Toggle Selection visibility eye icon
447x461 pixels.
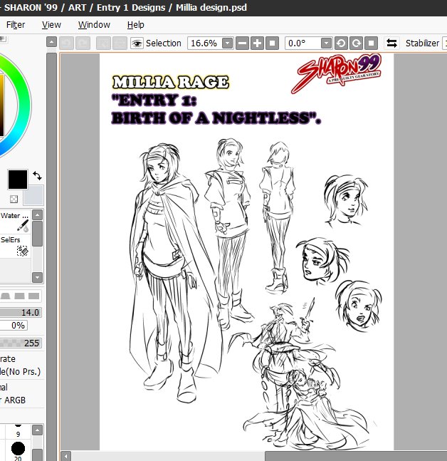click(137, 43)
